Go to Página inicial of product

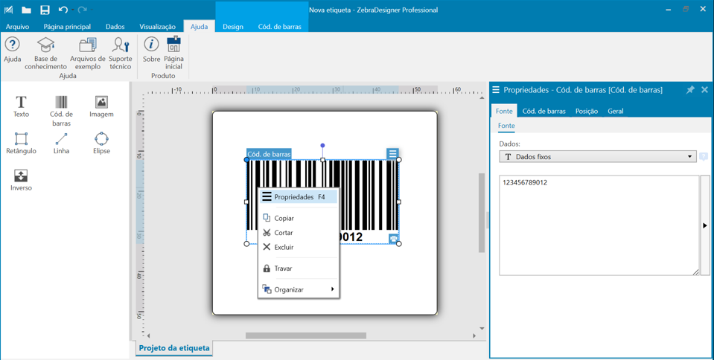[173, 54]
